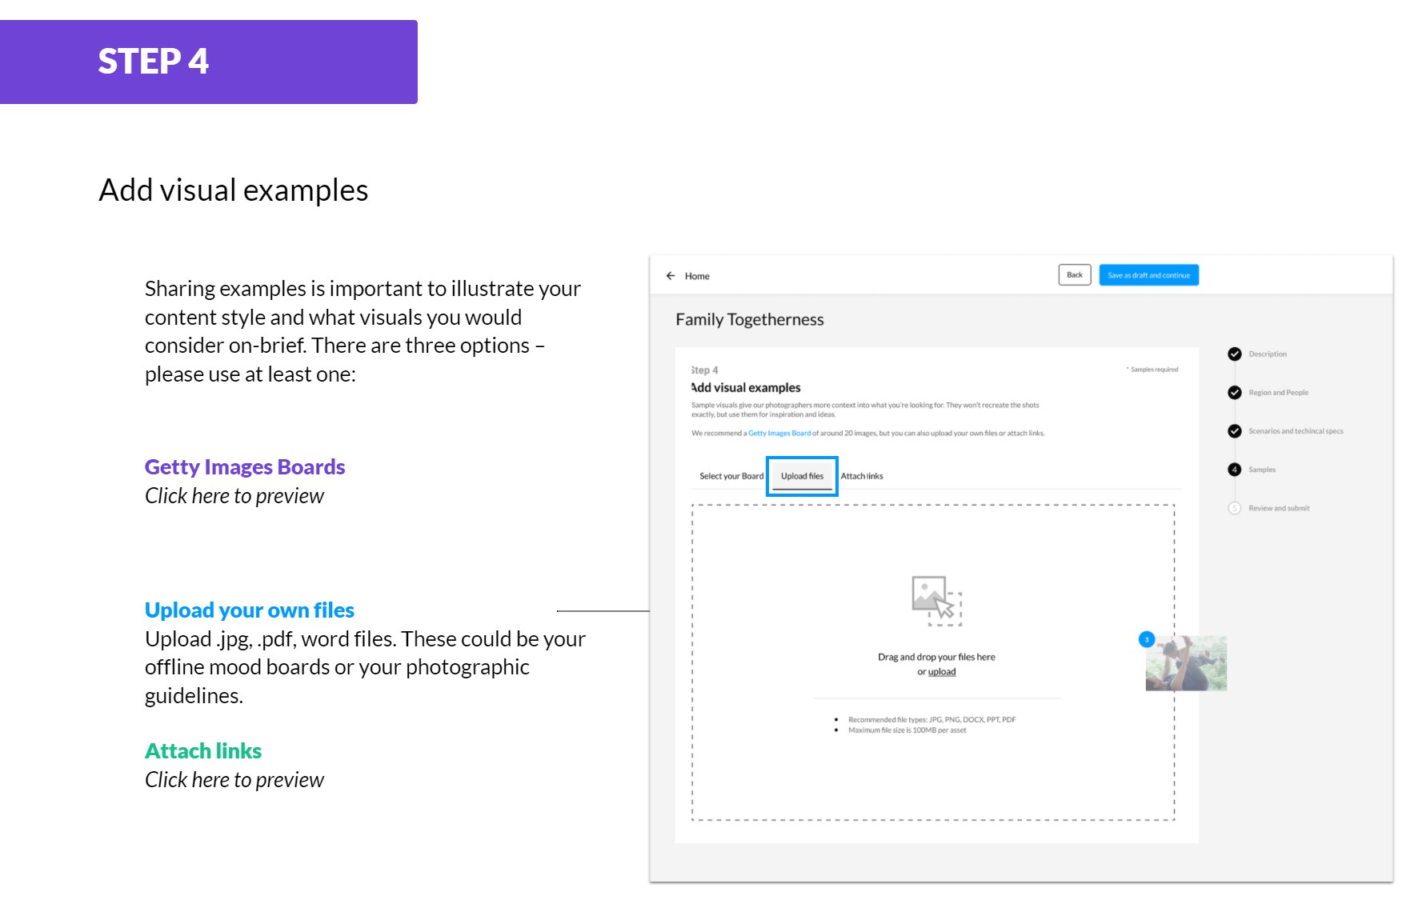Click Save as draft and continue
The height and width of the screenshot is (916, 1426).
[x=1148, y=275]
